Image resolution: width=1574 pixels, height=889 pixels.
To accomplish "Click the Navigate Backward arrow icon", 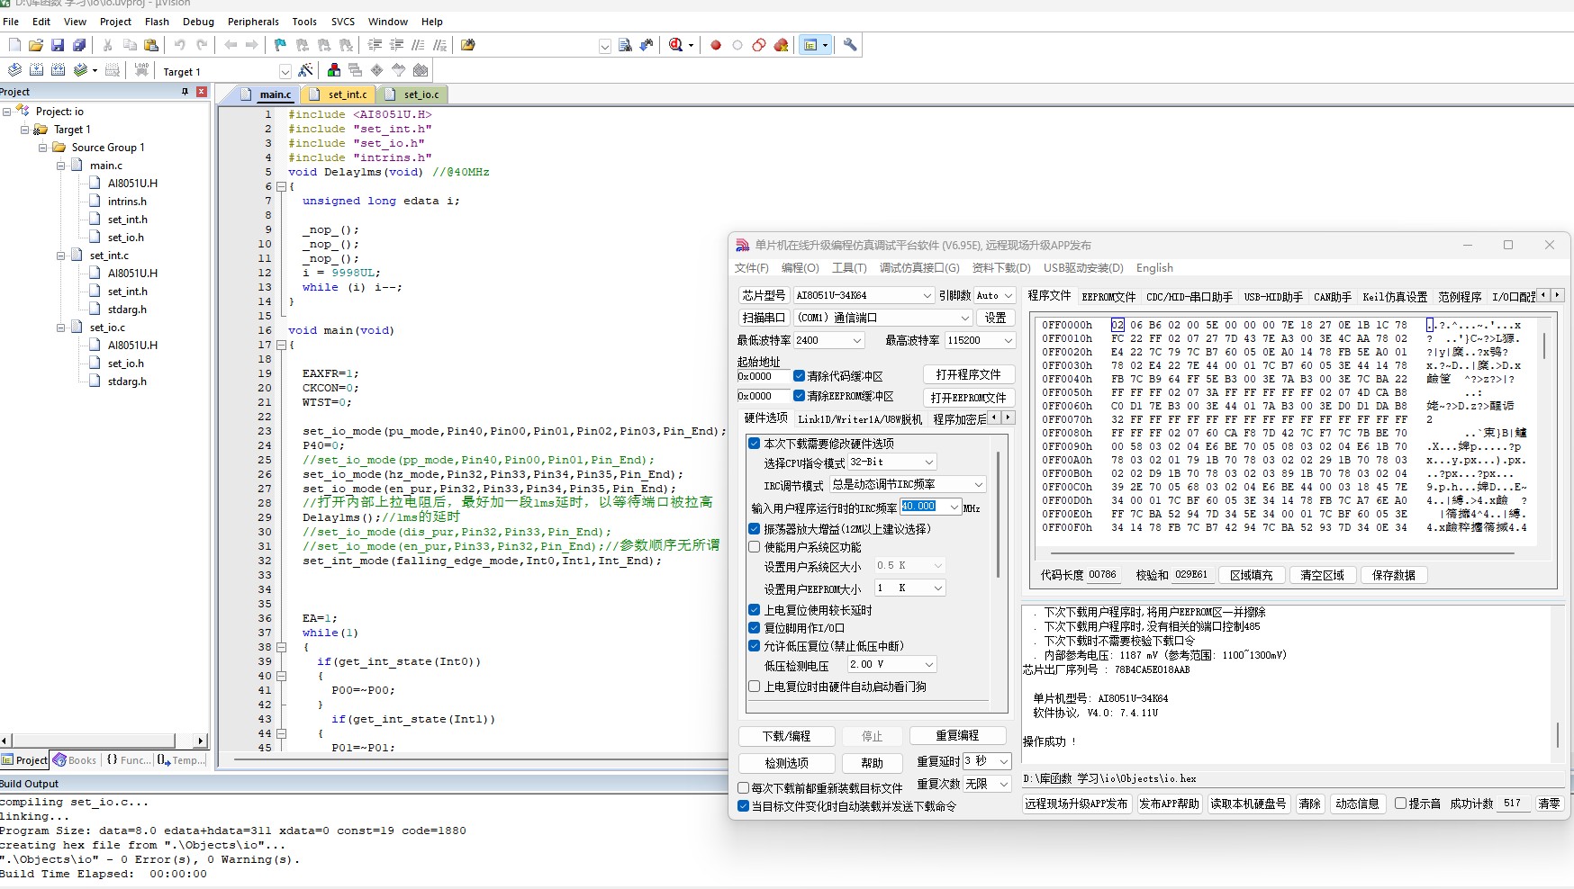I will coord(231,45).
